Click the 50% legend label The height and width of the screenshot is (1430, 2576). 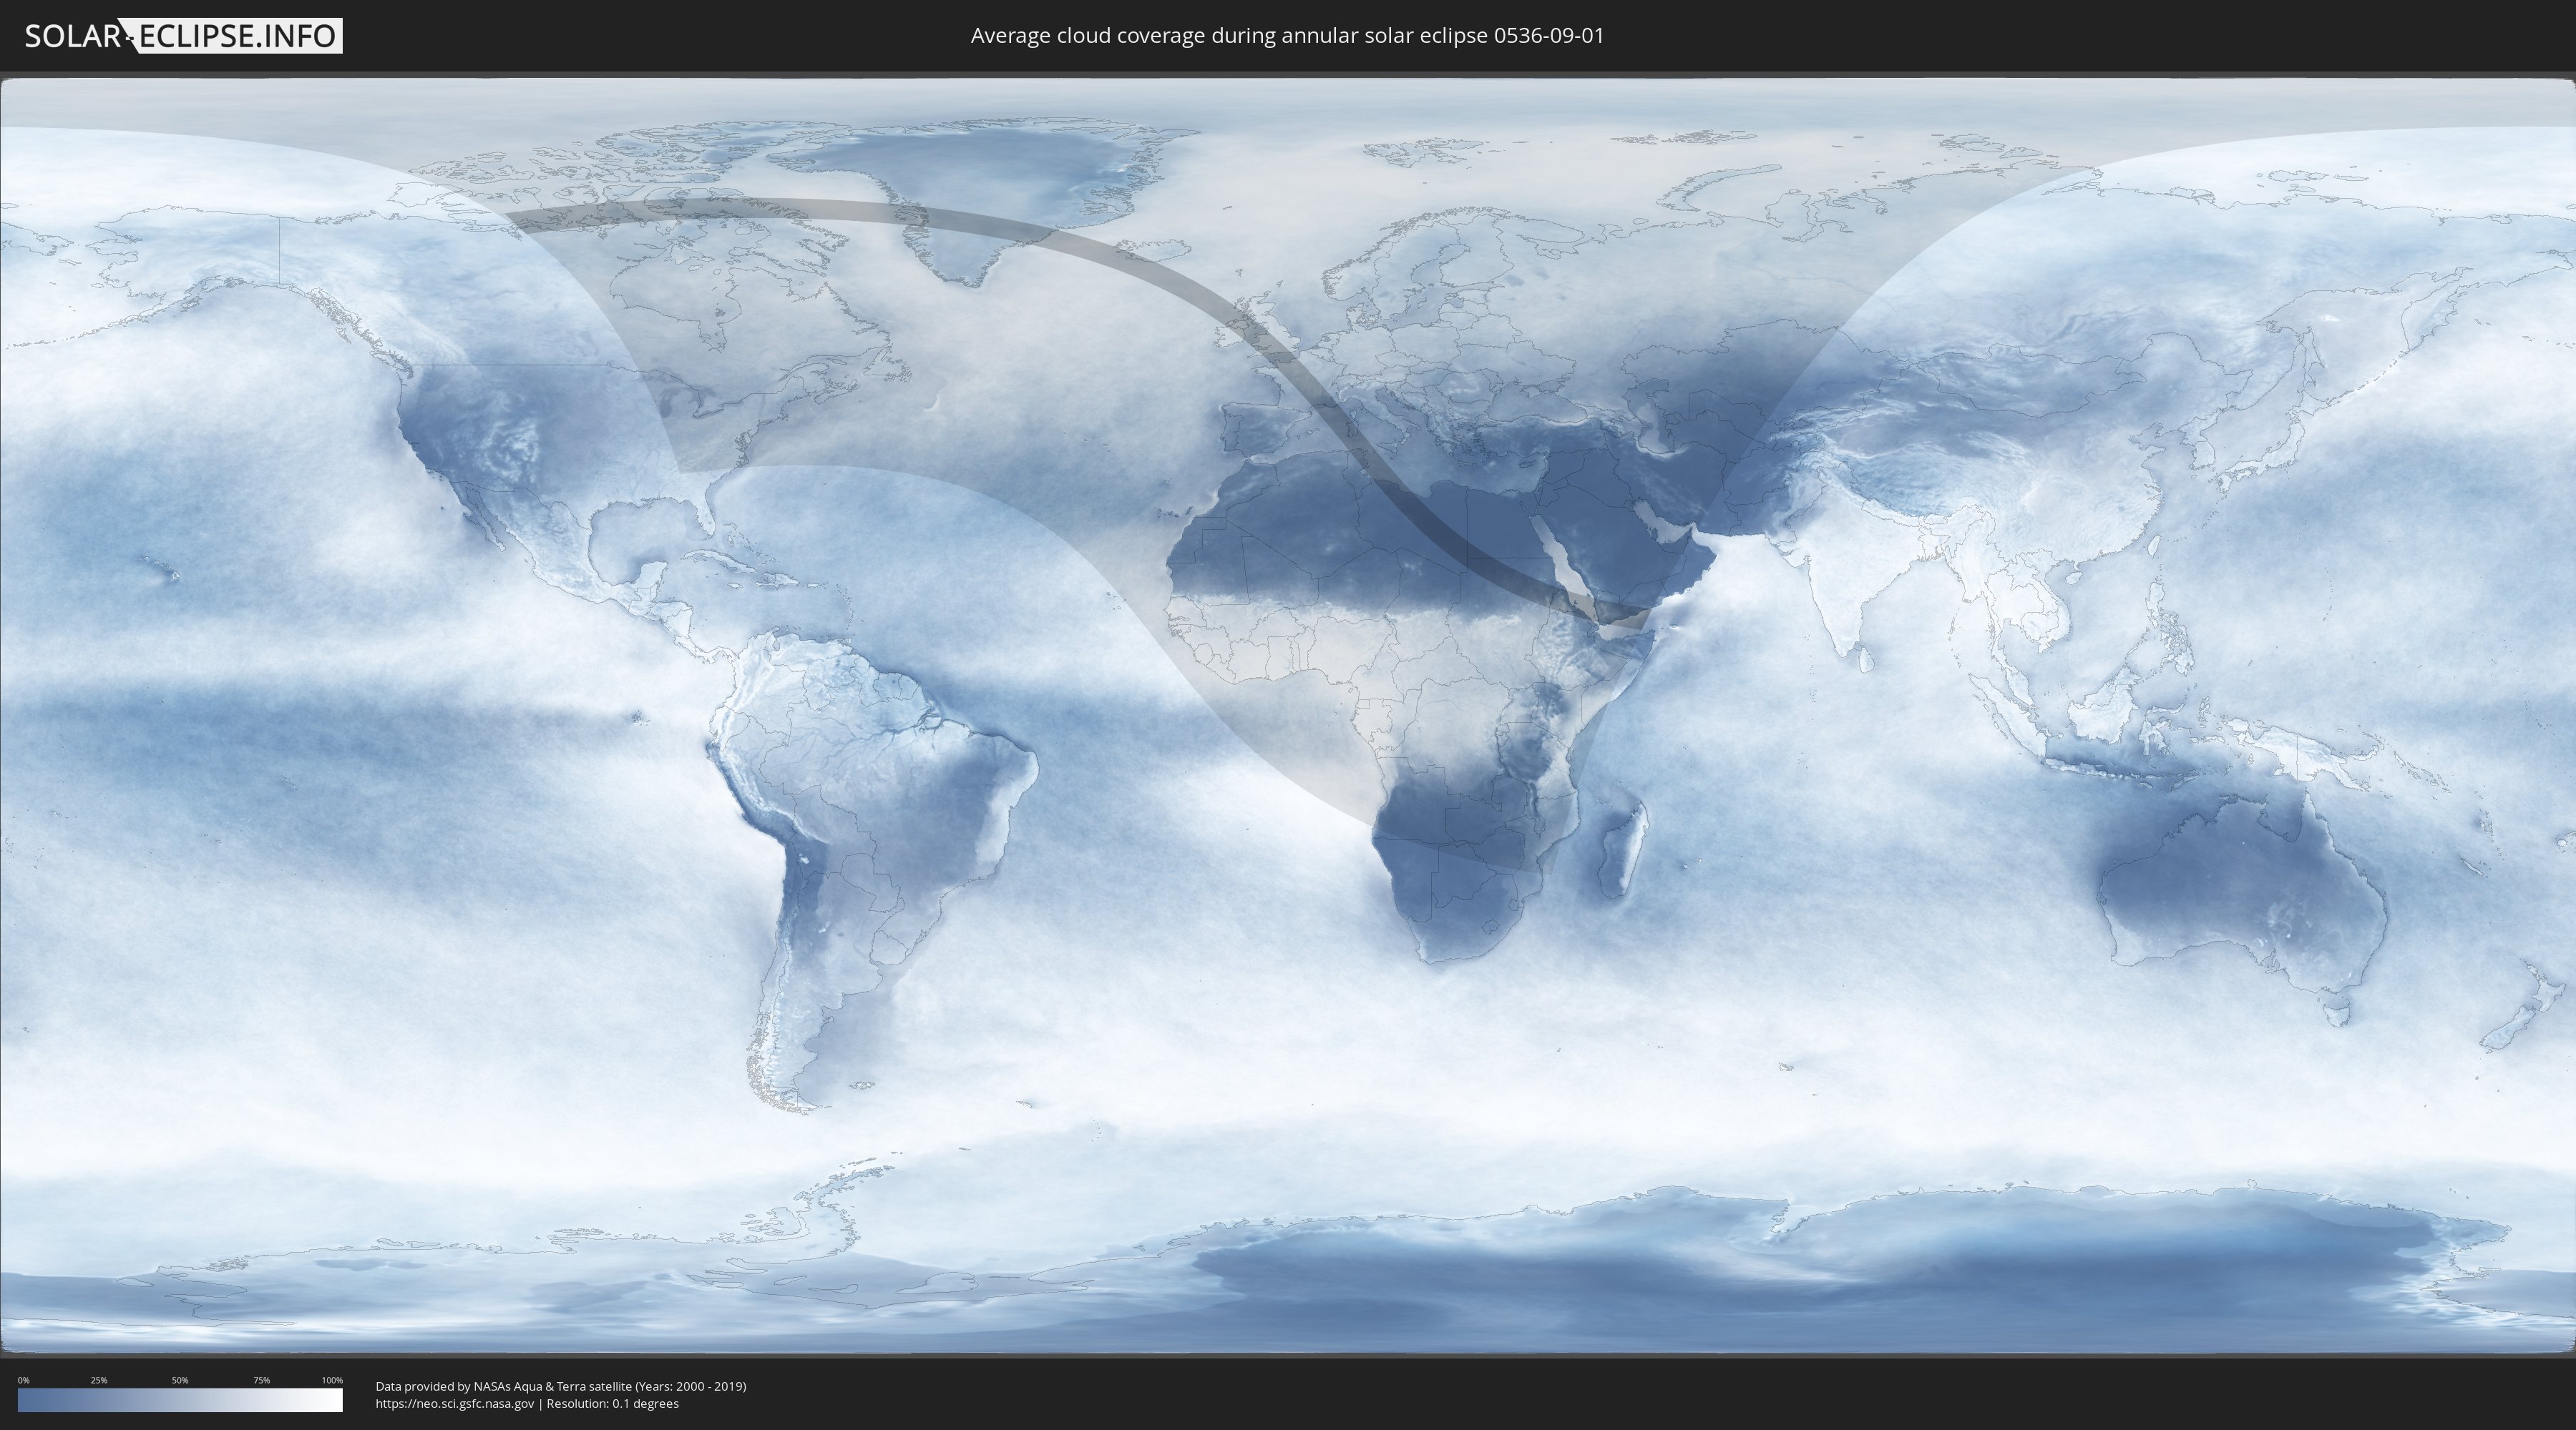tap(180, 1380)
